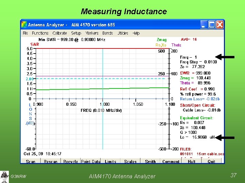Click the Quit button
The height and width of the screenshot is (183, 245).
(x=211, y=161)
